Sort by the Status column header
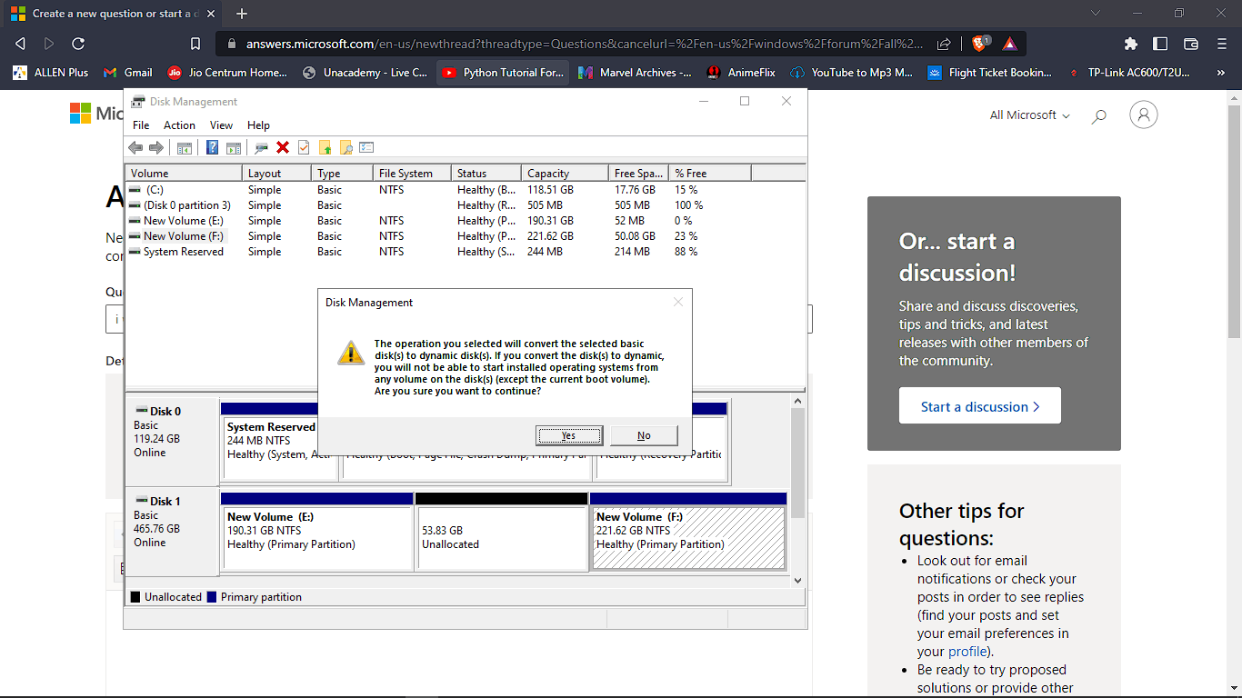This screenshot has width=1242, height=698. [x=487, y=173]
